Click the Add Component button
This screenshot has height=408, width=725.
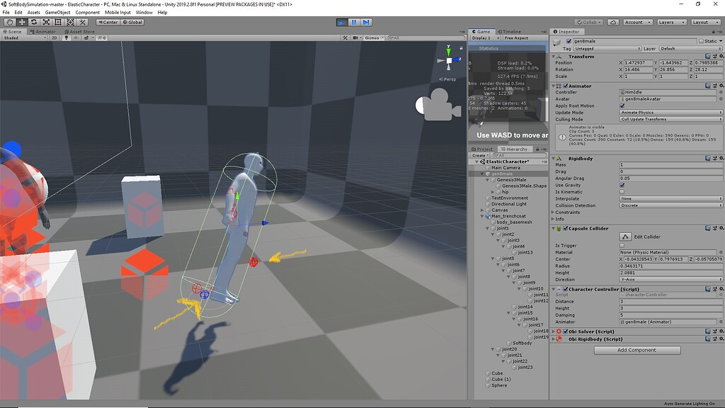636,350
